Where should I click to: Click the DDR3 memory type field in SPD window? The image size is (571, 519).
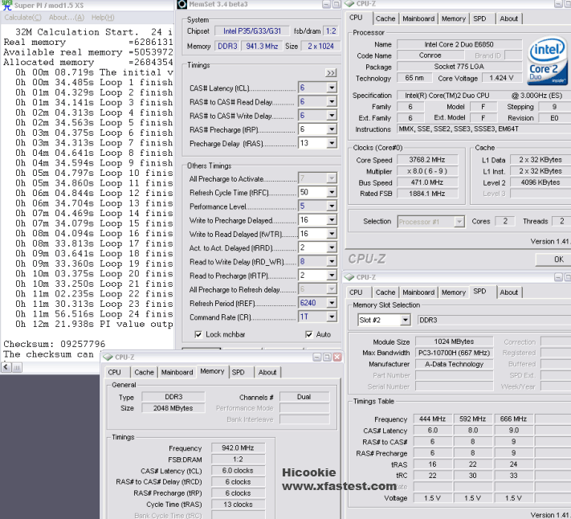tap(494, 320)
